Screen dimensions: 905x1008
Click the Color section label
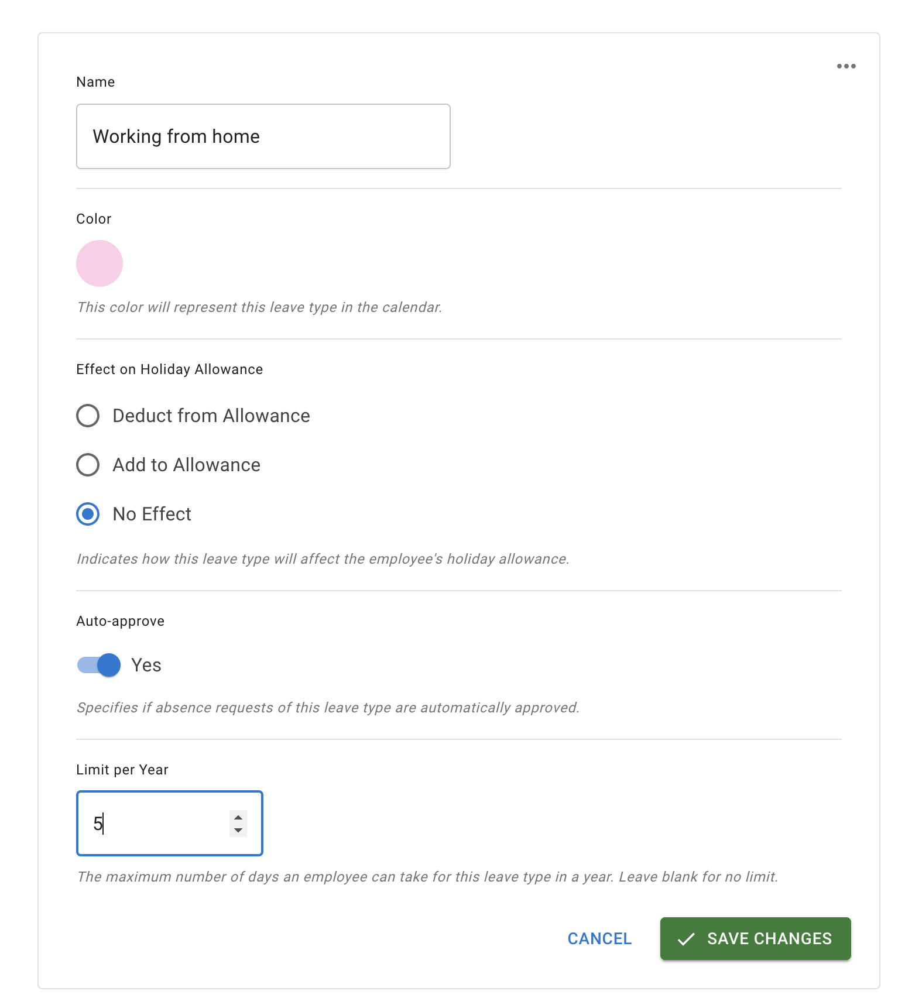(94, 219)
